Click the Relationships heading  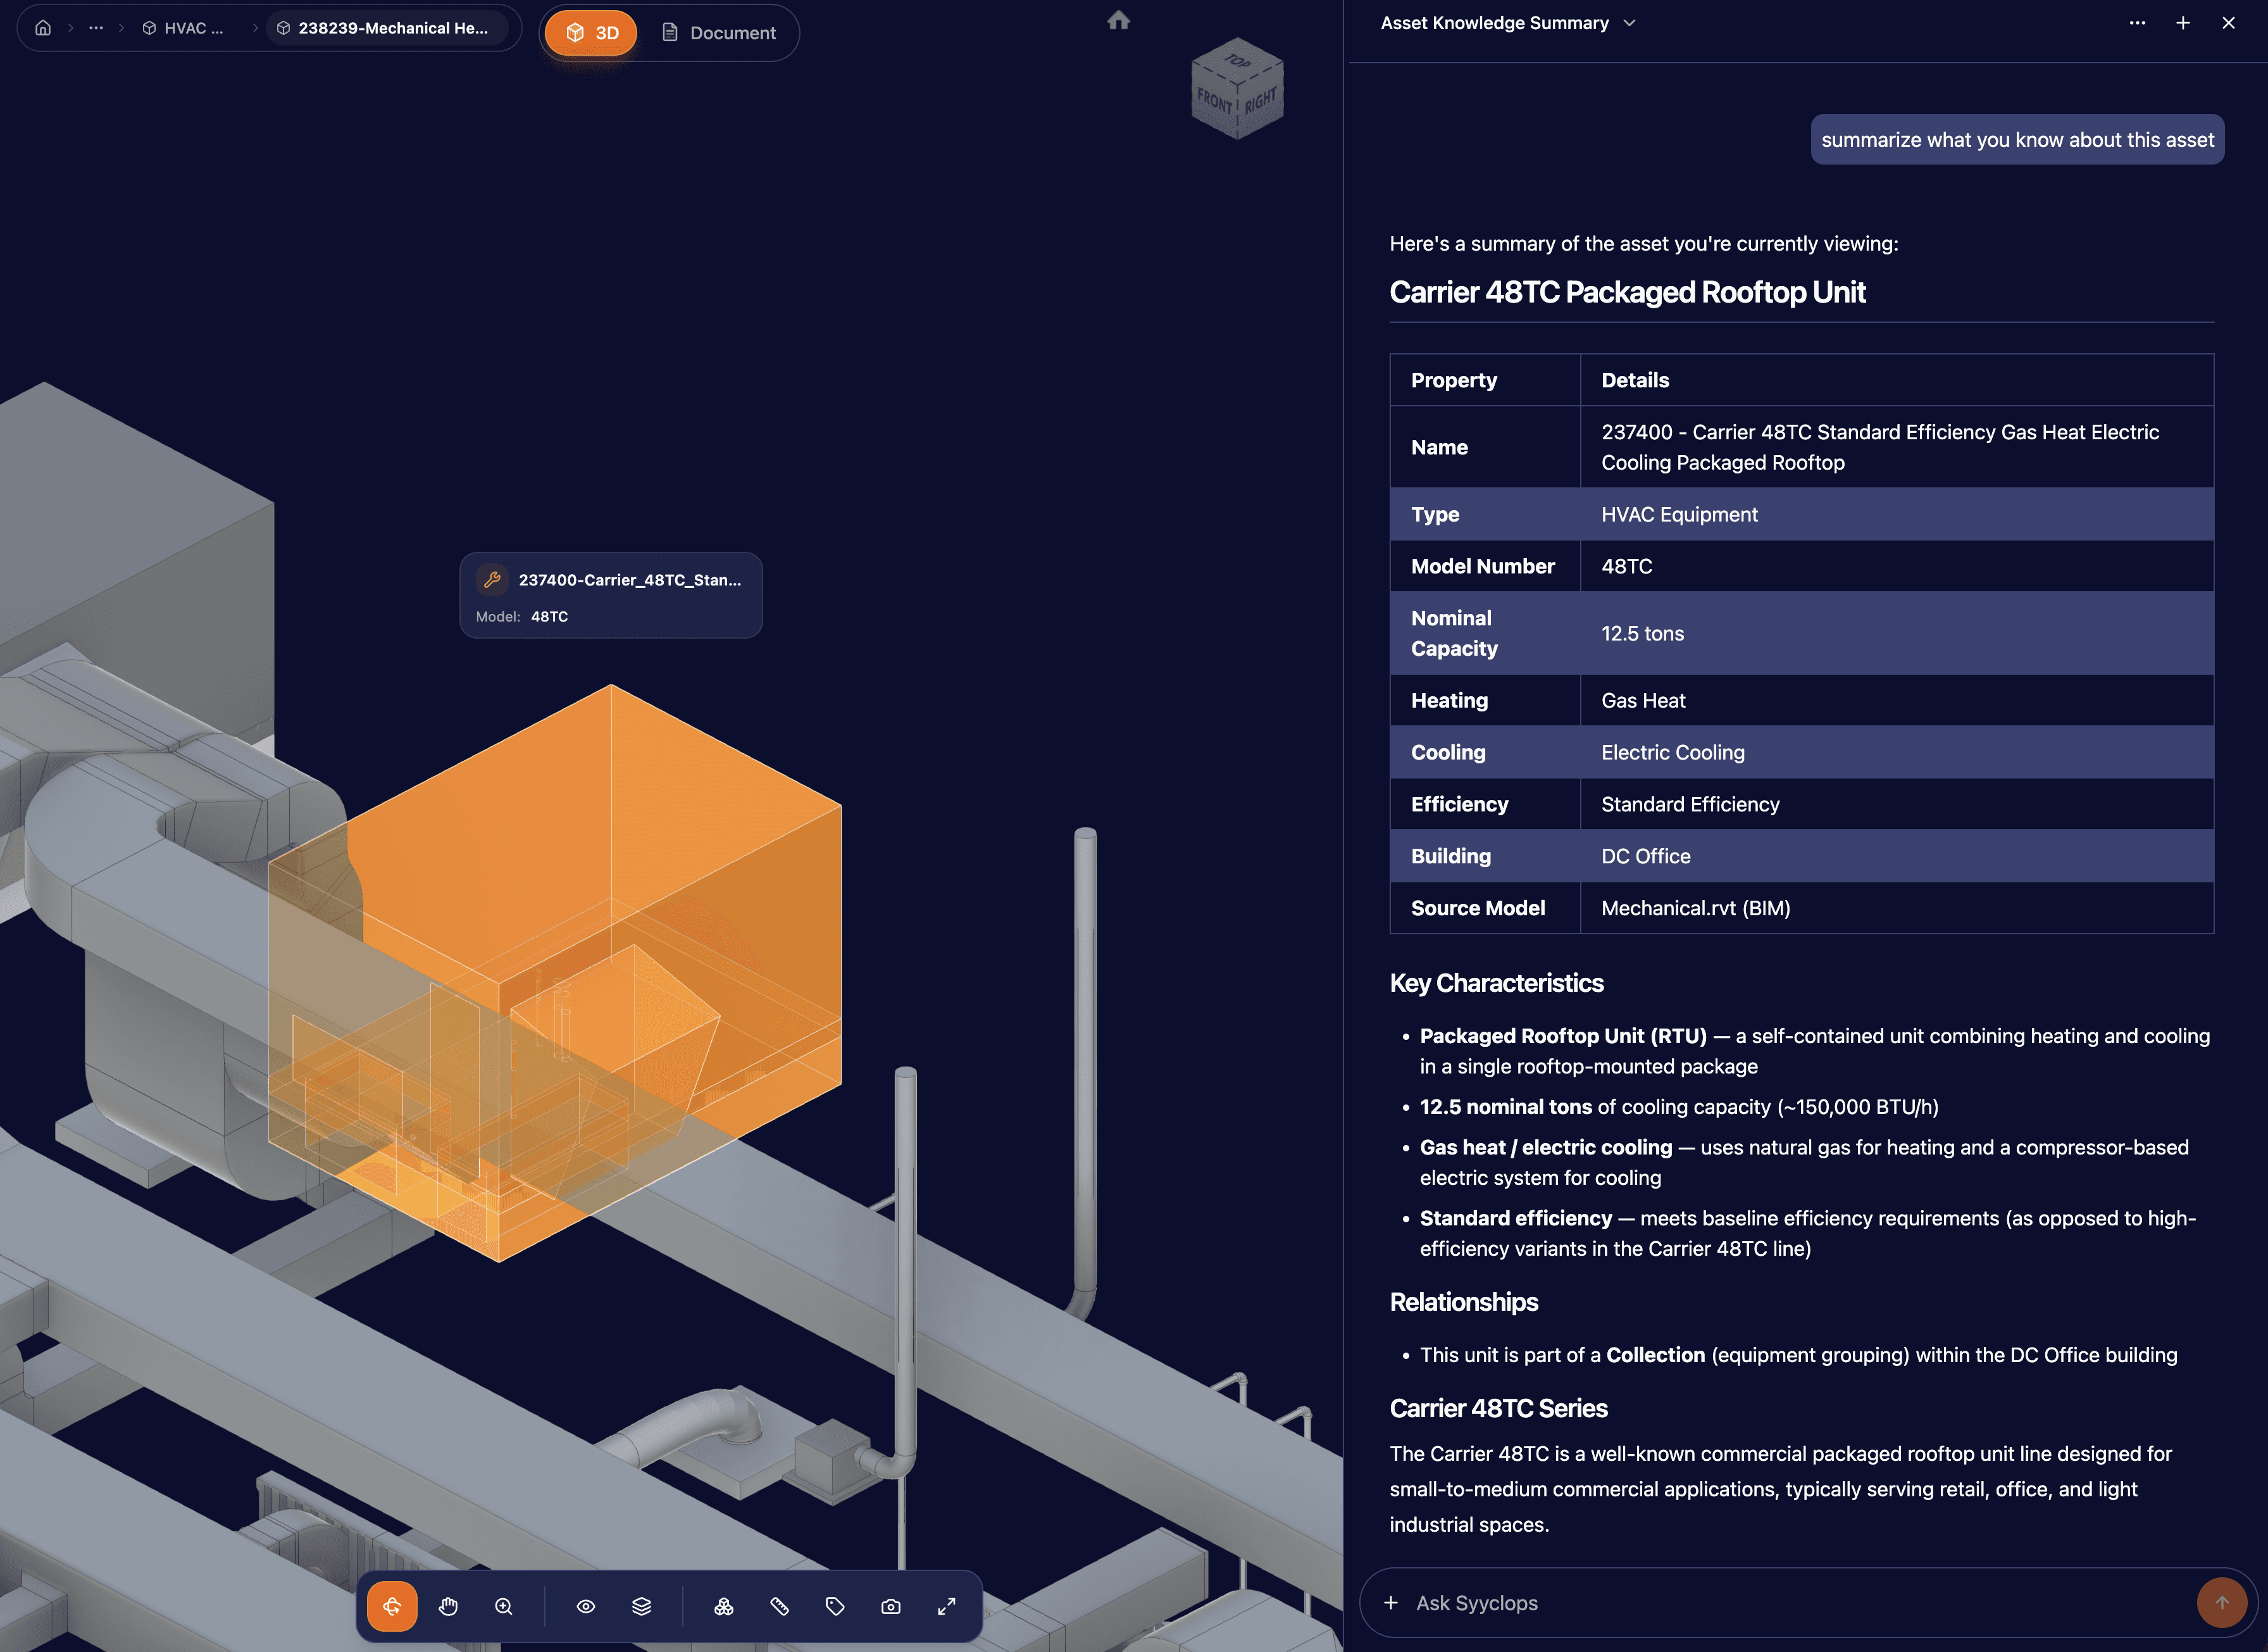[1463, 1302]
